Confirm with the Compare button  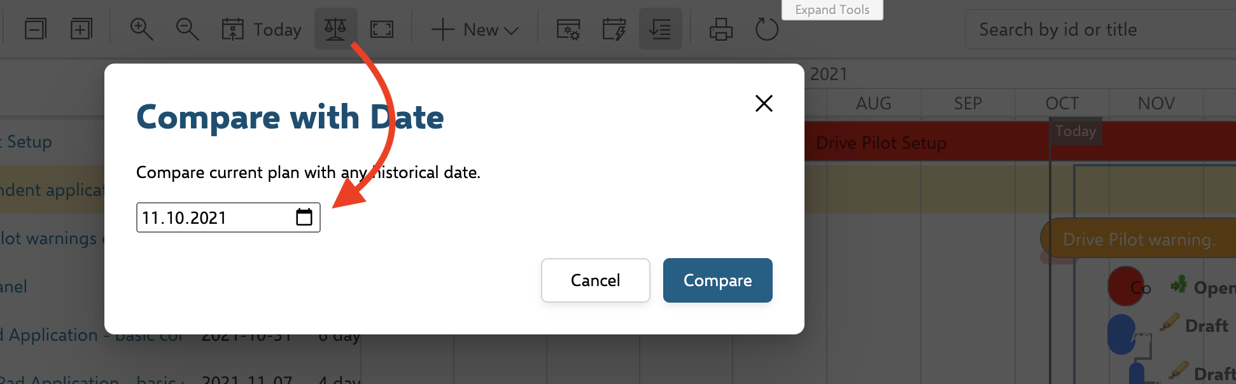coord(717,280)
